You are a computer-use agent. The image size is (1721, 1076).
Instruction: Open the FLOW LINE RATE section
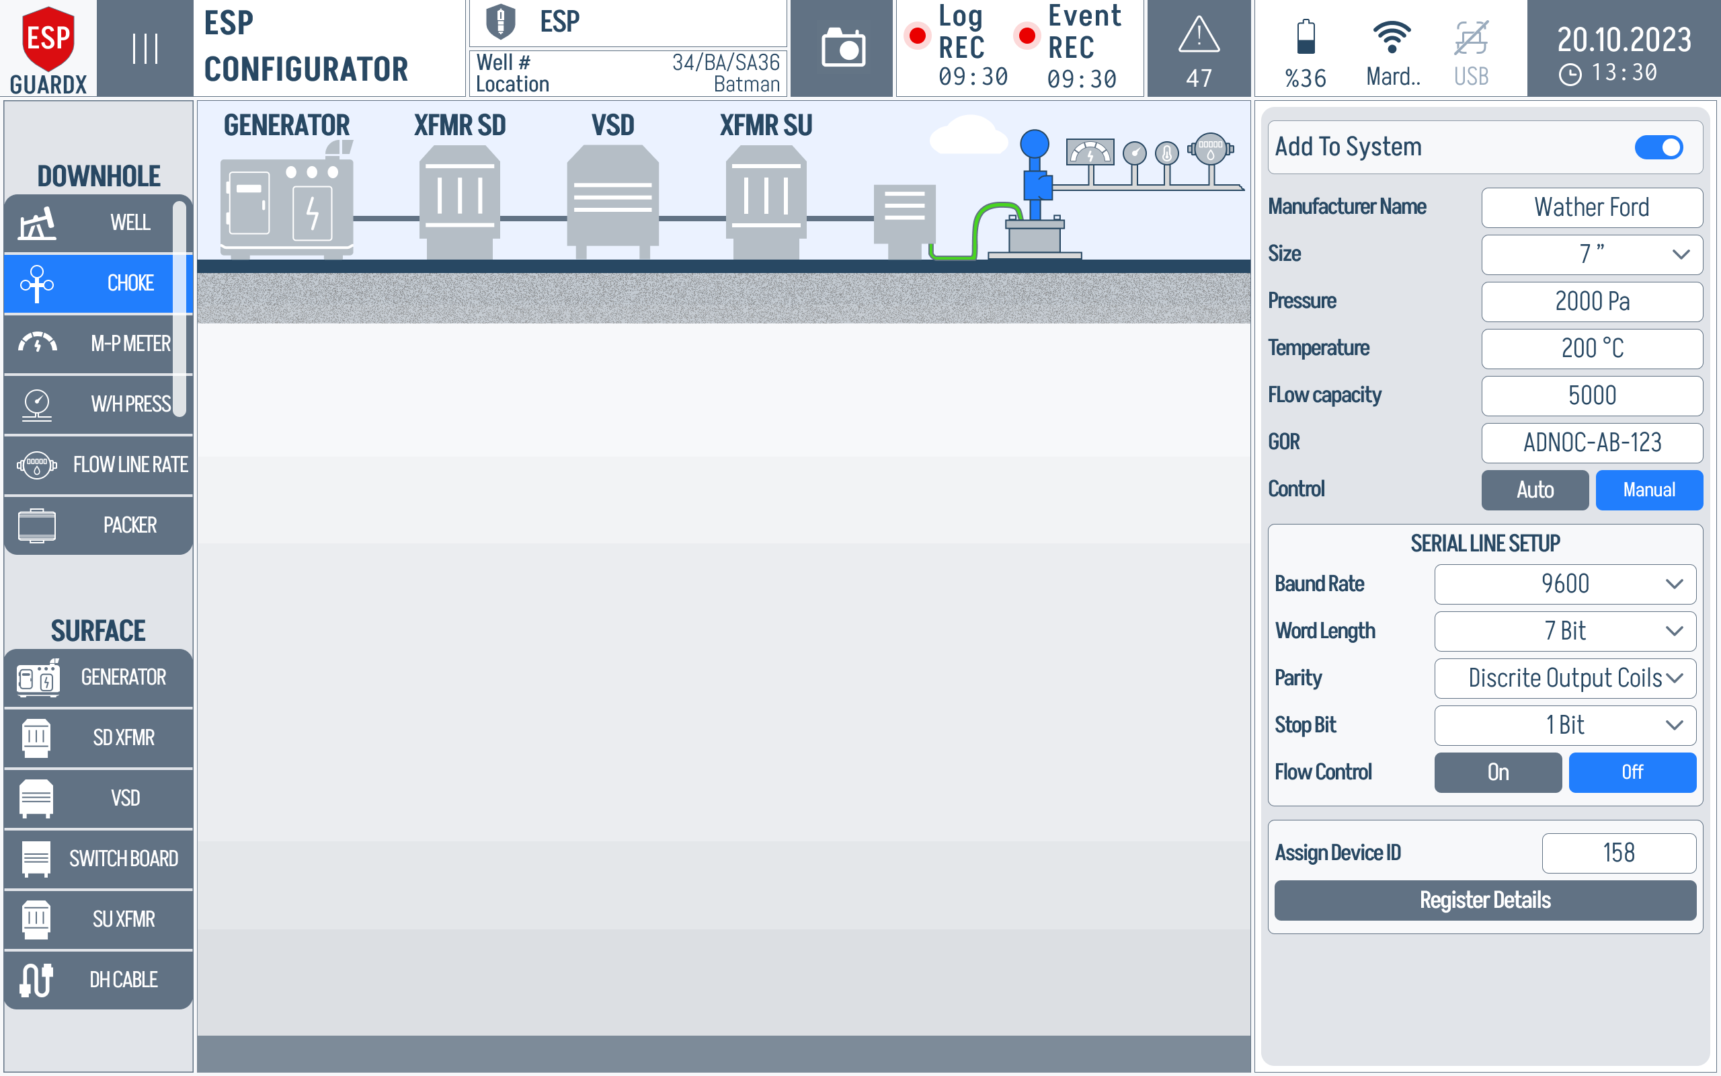(x=98, y=465)
